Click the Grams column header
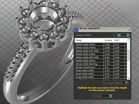The width and height of the screenshot is (139, 104). 108,40
